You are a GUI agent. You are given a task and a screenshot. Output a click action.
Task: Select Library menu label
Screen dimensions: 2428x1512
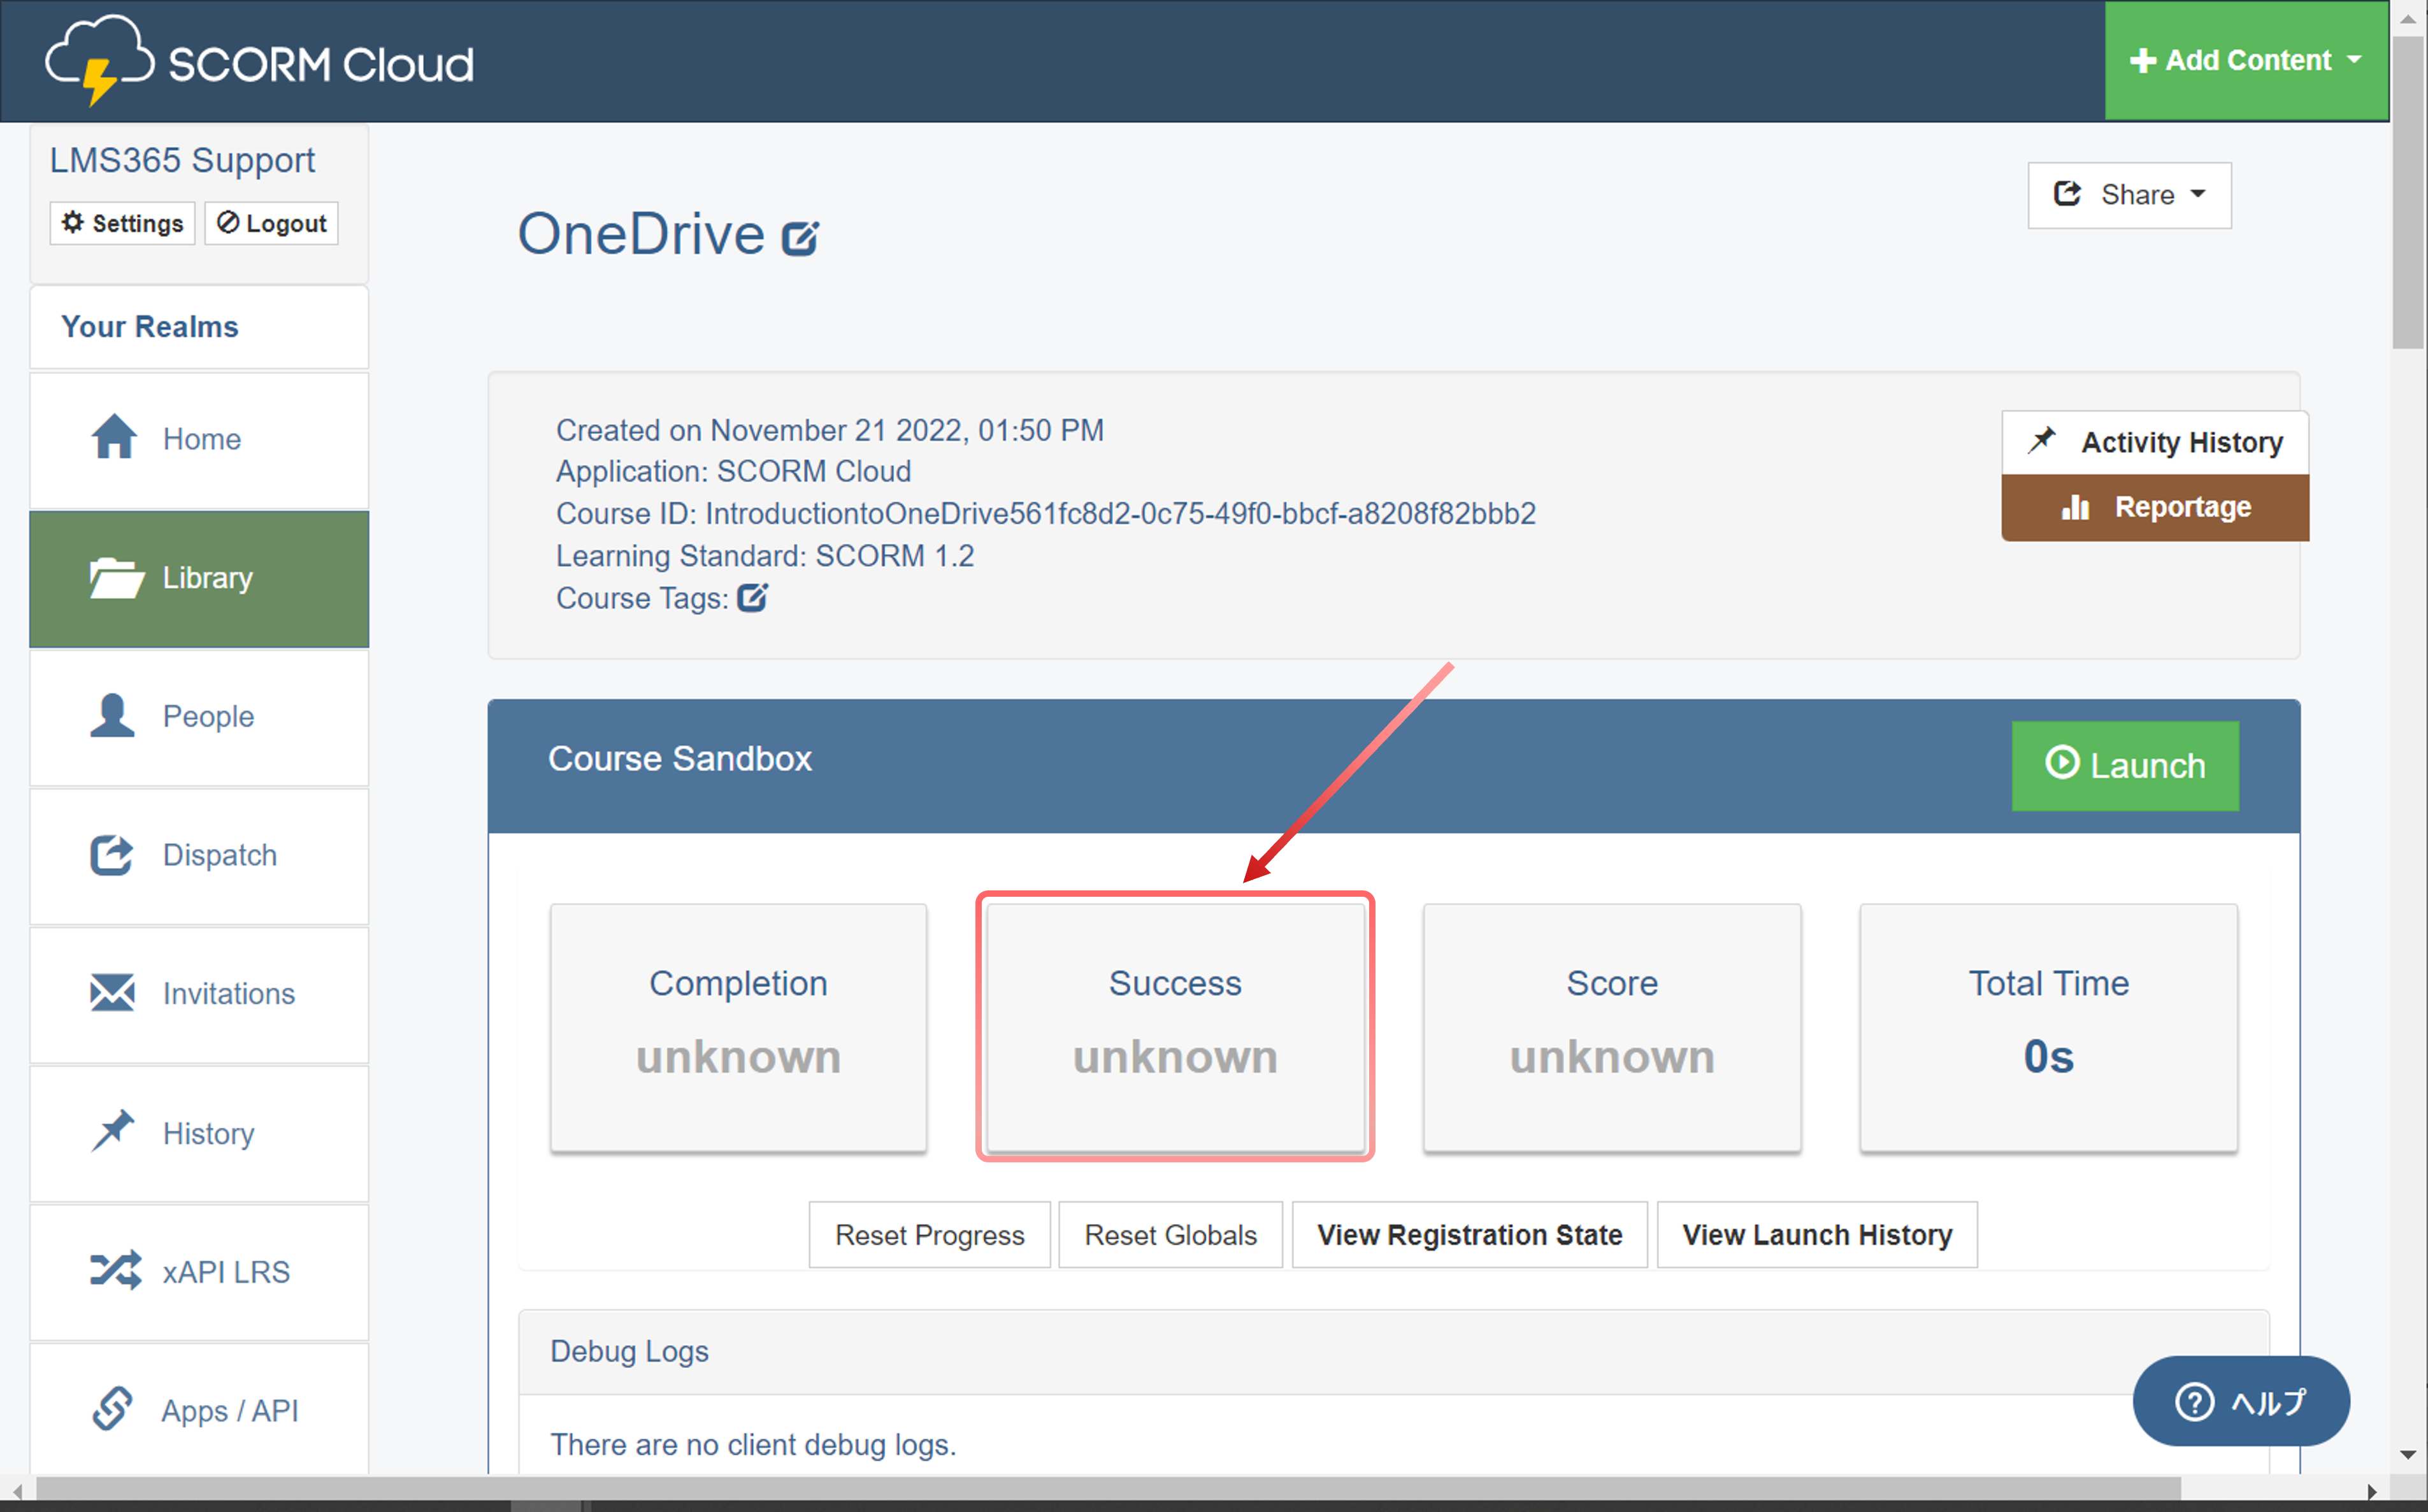(x=208, y=578)
